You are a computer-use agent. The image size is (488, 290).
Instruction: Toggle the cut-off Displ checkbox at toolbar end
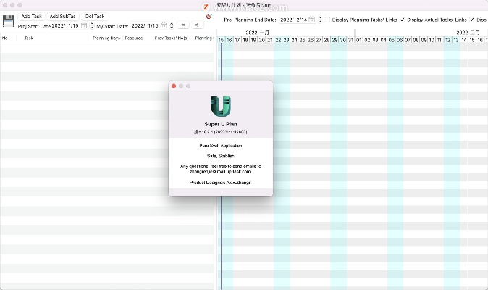pos(472,20)
